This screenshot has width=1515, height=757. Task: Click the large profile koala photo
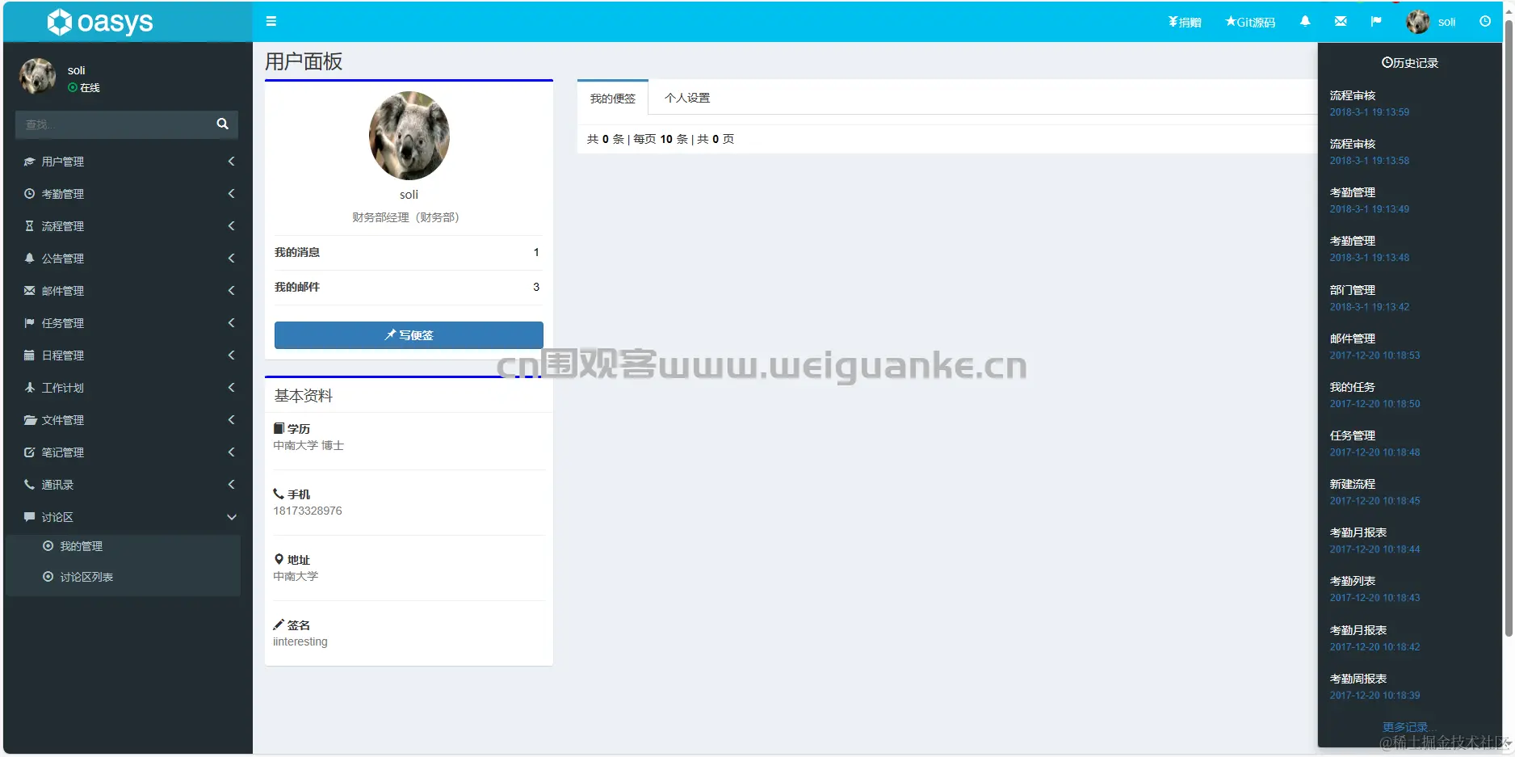coord(409,136)
